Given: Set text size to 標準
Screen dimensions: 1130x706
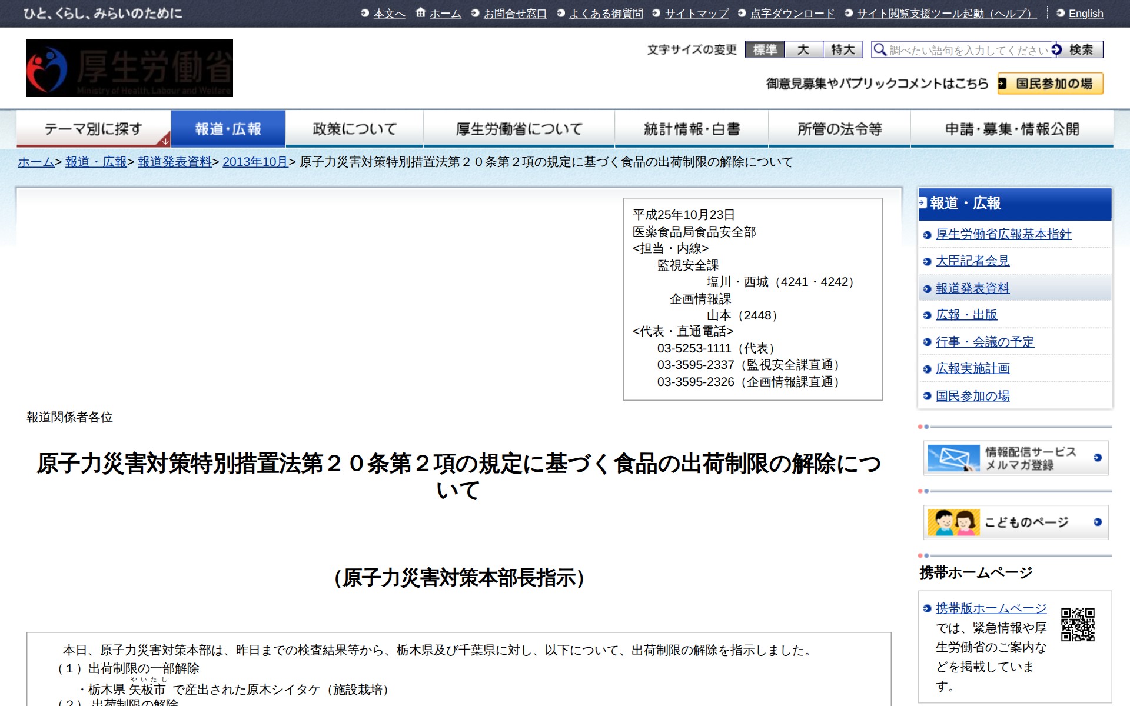Looking at the screenshot, I should click(x=765, y=49).
